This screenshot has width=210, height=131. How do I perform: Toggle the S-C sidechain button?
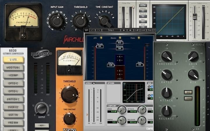point(188,92)
